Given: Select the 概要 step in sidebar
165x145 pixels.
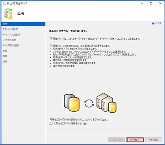Looking at the screenshot, I should [x=5, y=56].
